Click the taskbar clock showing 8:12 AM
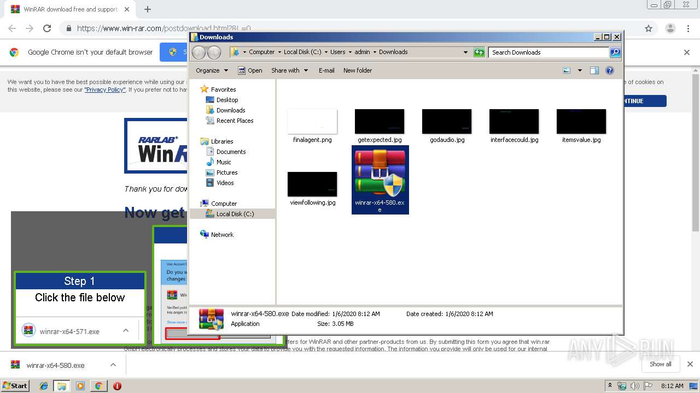 coord(672,386)
